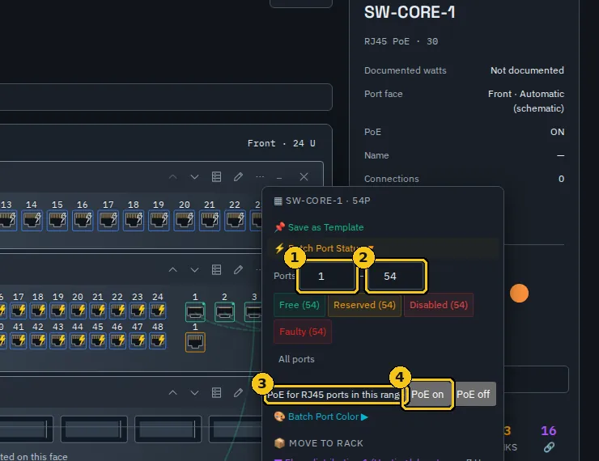Image resolution: width=599 pixels, height=461 pixels.
Task: Collapse device using minus icon near X
Action: (x=279, y=177)
